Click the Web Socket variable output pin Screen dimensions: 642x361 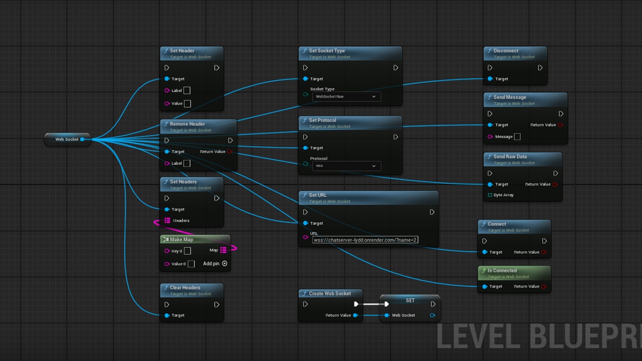tap(82, 139)
